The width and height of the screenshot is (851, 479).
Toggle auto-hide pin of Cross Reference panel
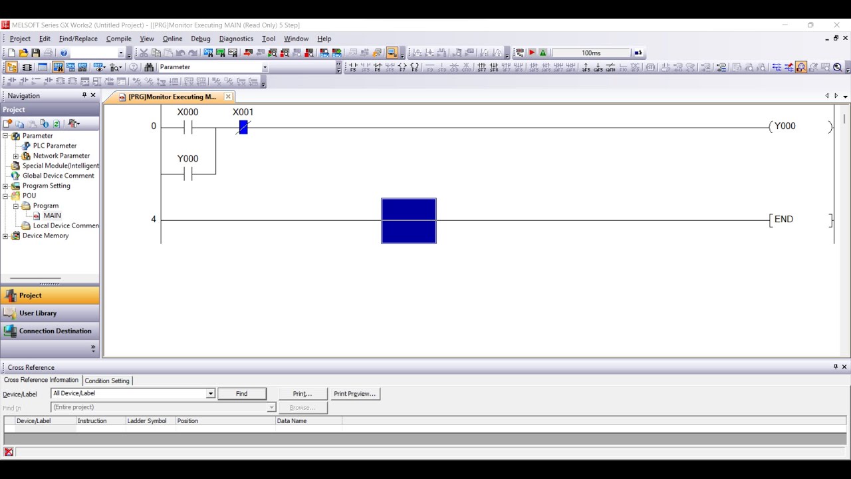(x=836, y=367)
